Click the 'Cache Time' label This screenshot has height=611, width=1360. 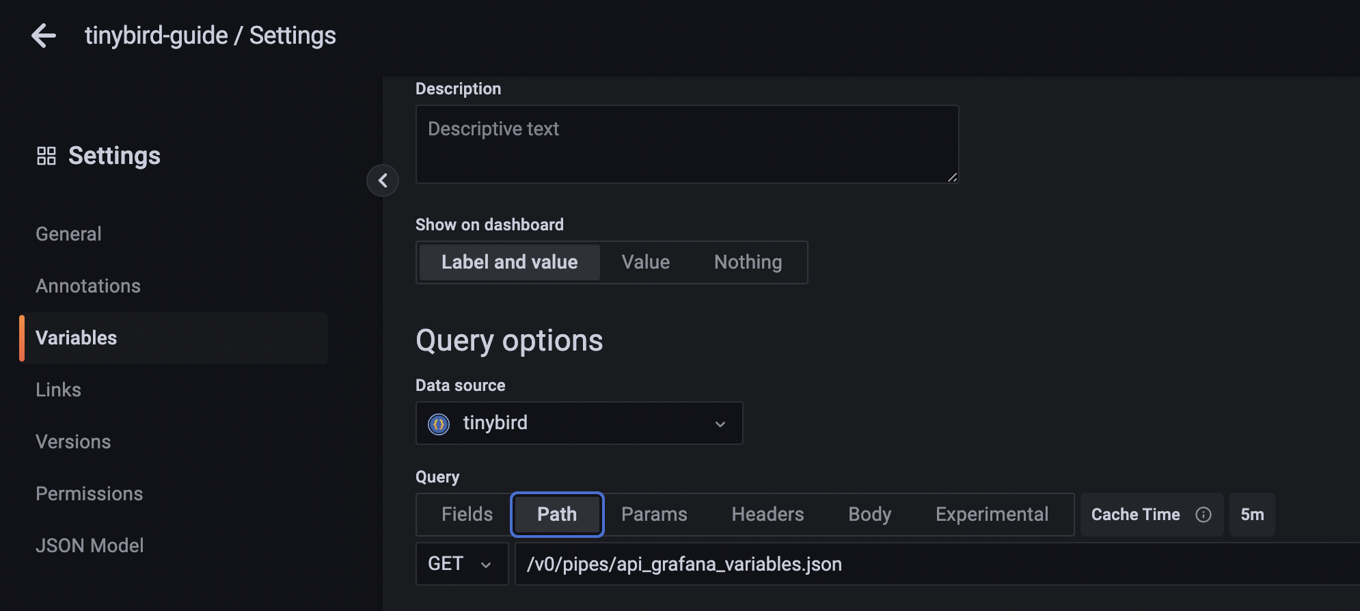(1135, 515)
